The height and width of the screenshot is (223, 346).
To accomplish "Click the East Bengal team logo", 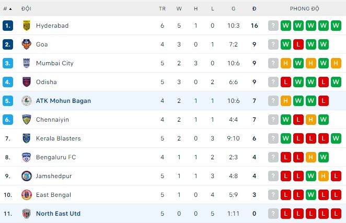I will coord(27,195).
